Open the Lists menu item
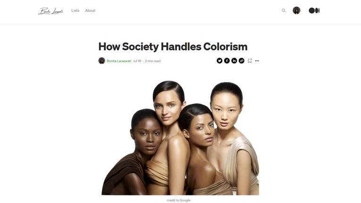This screenshot has width=361, height=203. (76, 10)
